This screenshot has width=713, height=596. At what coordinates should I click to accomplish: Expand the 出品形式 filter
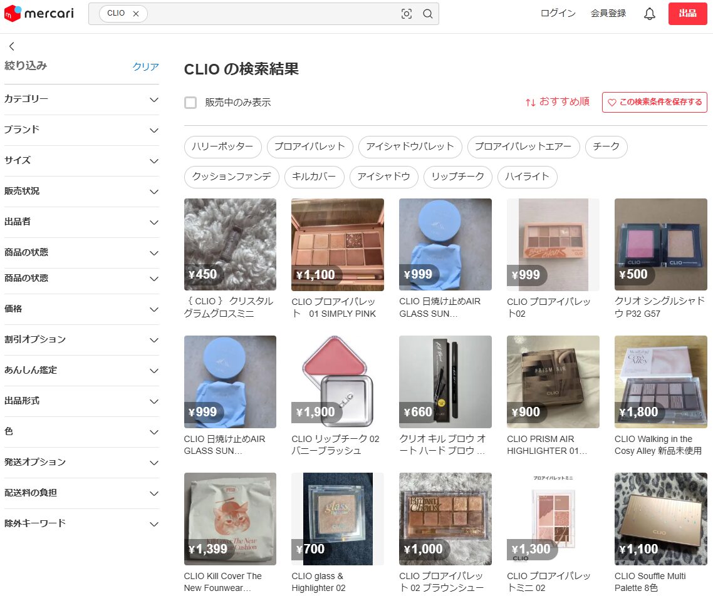[x=81, y=401]
